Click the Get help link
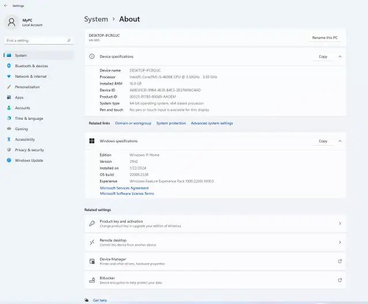 tap(99, 300)
